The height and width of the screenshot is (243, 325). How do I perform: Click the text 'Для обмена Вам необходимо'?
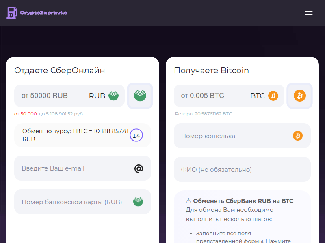(230, 210)
